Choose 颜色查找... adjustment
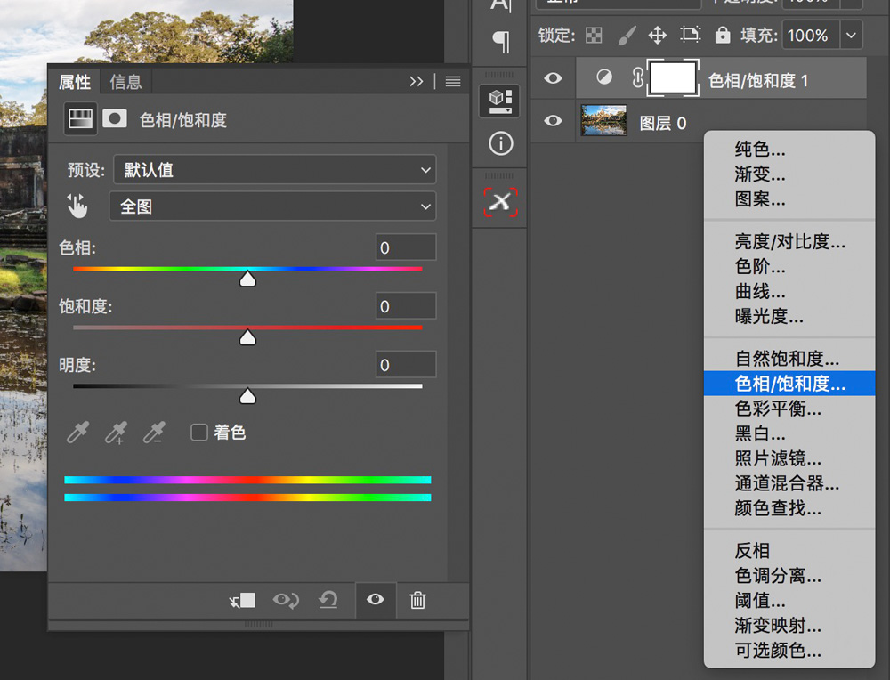 789,508
